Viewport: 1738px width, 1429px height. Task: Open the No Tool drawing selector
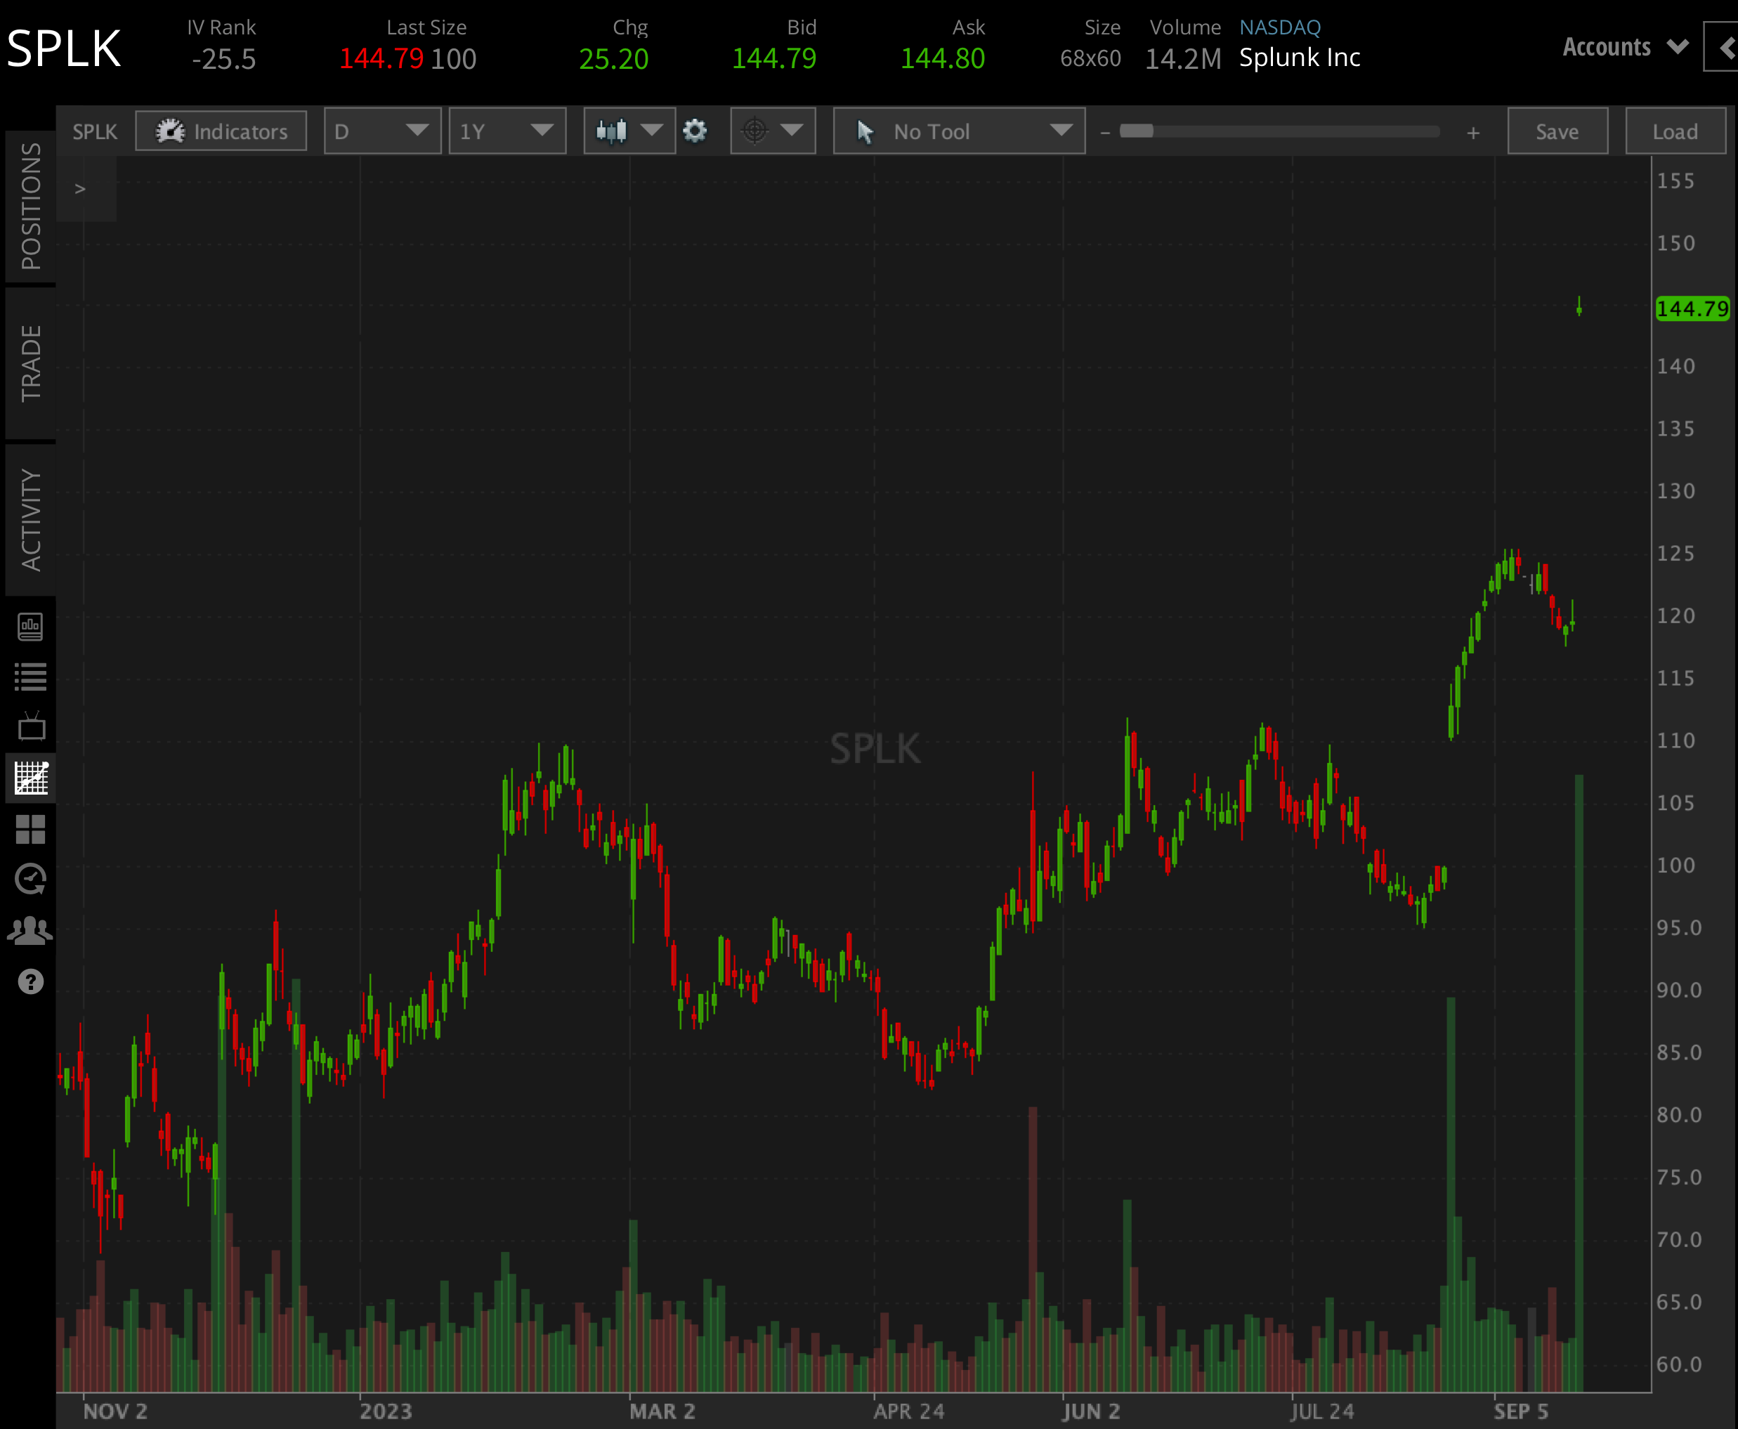coord(959,131)
